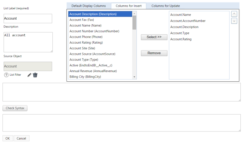Select Account.AccountNumber in selected columns

[x=199, y=21]
